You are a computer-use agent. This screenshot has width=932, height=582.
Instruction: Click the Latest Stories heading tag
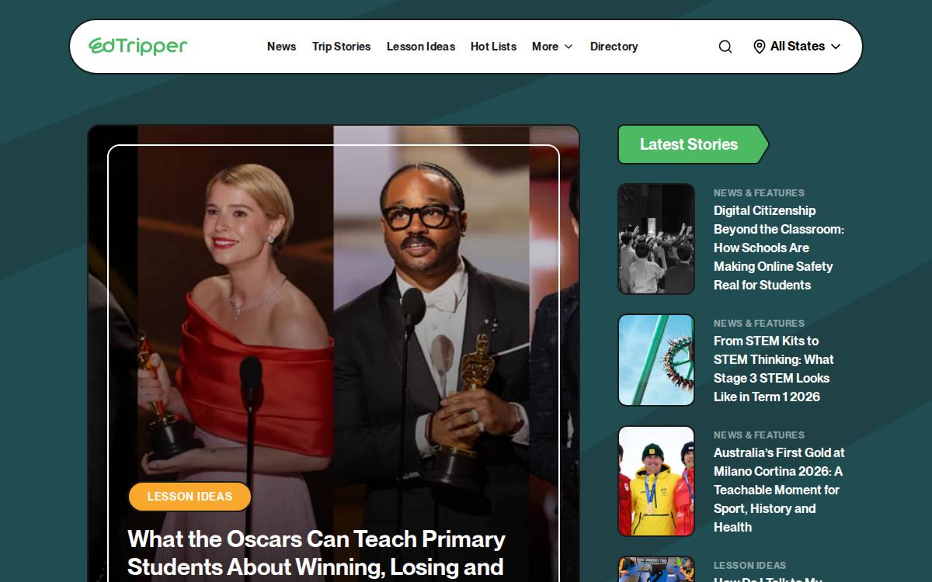point(693,144)
